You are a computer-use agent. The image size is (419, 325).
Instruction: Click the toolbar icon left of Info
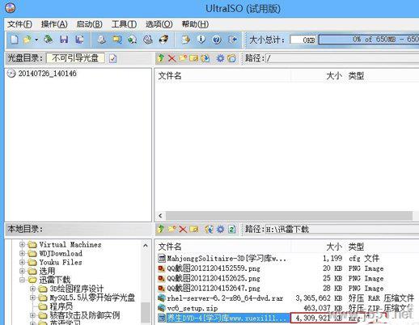pyautogui.click(x=185, y=40)
